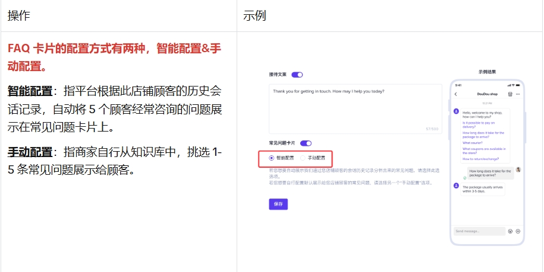Viewport: 544px width, 272px height.
Task: Click the gray hint text below radio options
Action: tap(354, 177)
